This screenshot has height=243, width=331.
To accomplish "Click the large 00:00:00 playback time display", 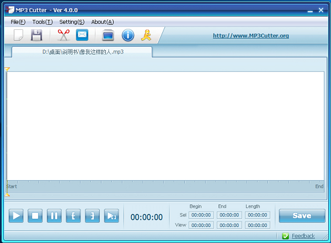I will (147, 217).
